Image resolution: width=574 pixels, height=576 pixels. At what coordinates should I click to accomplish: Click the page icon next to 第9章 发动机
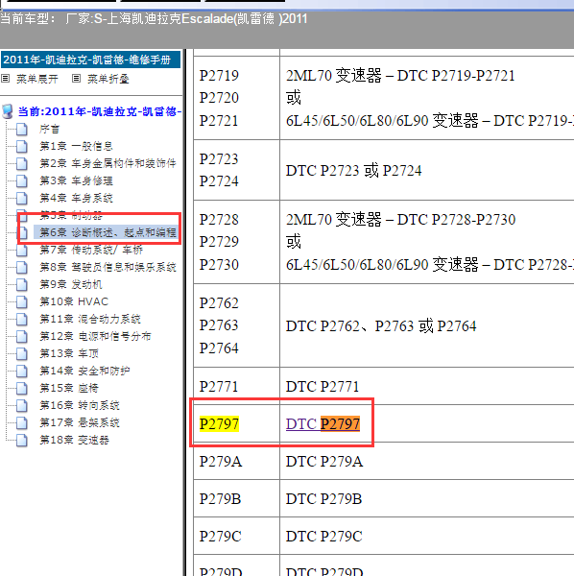click(22, 284)
